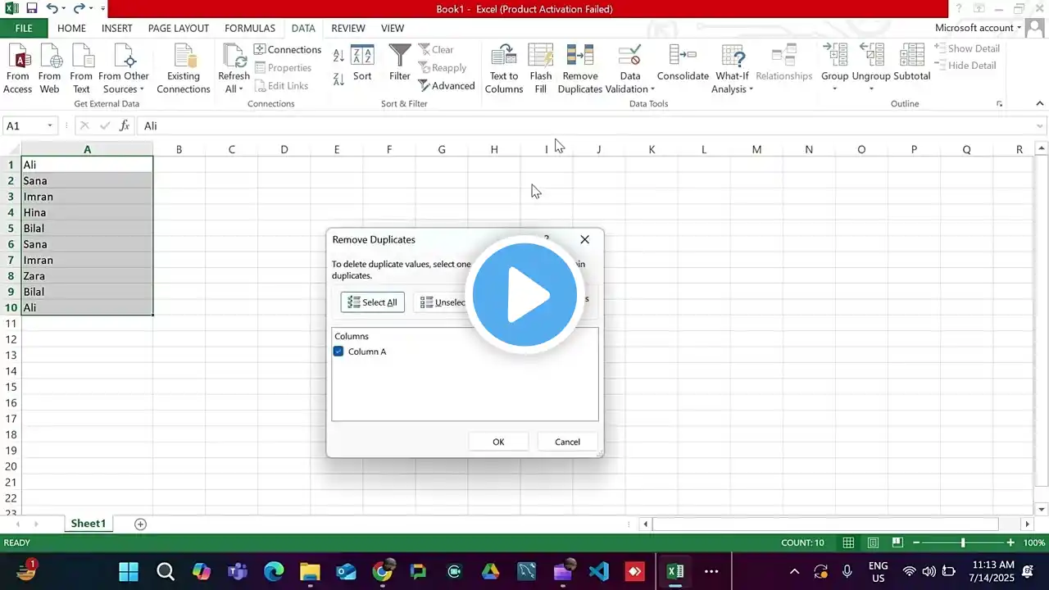Open the Name Box dropdown arrow
This screenshot has height=590, width=1049.
50,126
